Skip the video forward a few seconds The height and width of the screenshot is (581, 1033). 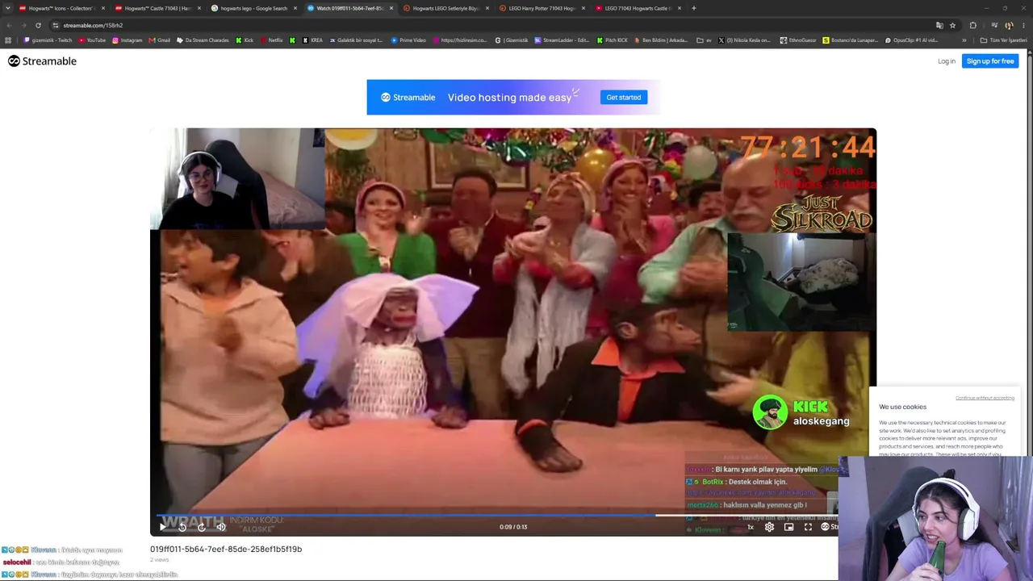tap(202, 527)
